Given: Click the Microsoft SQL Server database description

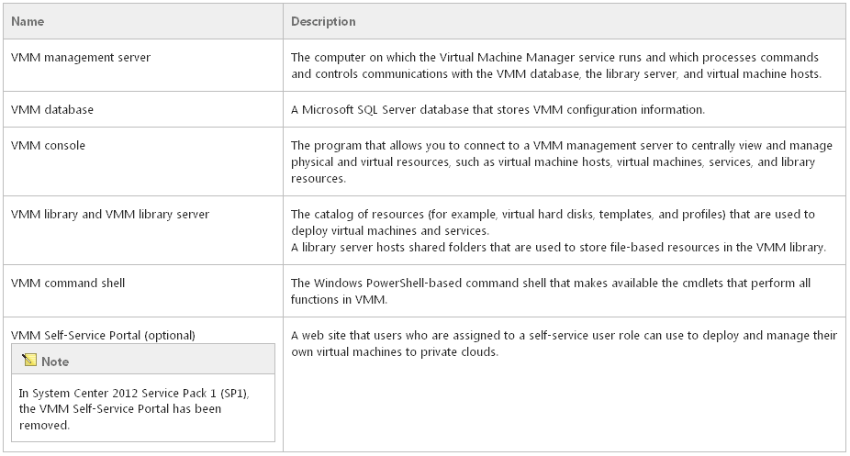Looking at the screenshot, I should pos(498,109).
